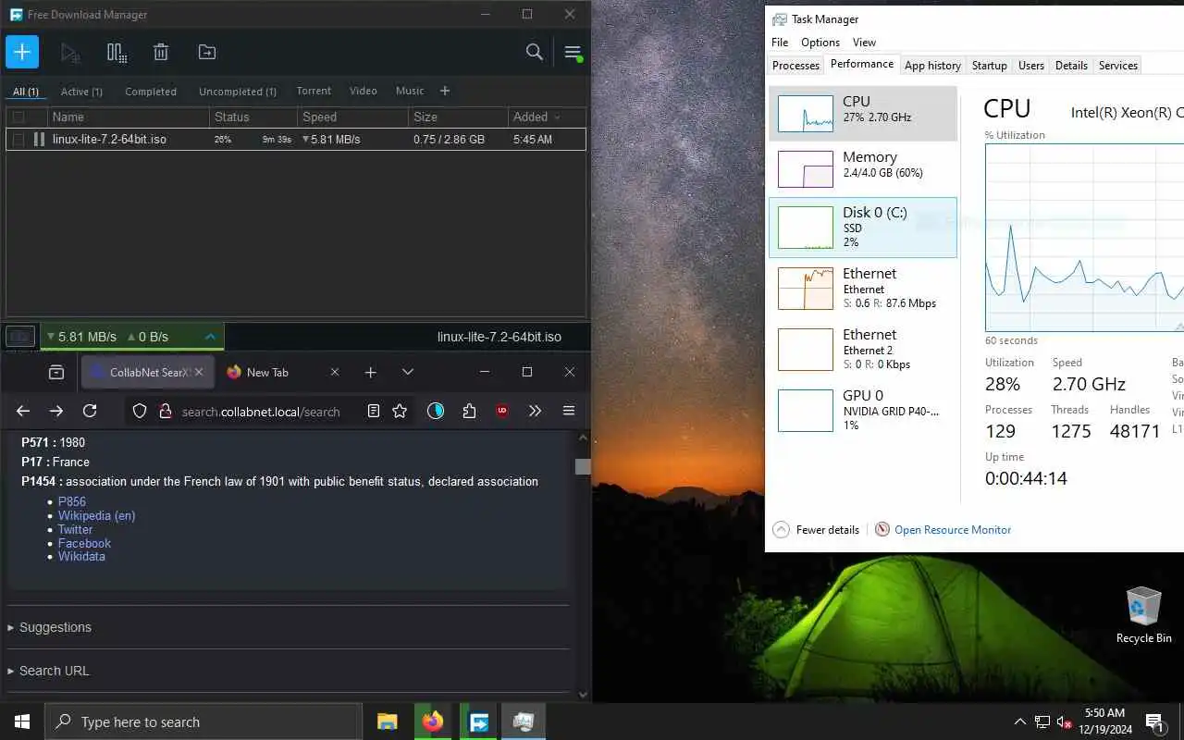Open the P856 link
The height and width of the screenshot is (740, 1184).
(72, 501)
